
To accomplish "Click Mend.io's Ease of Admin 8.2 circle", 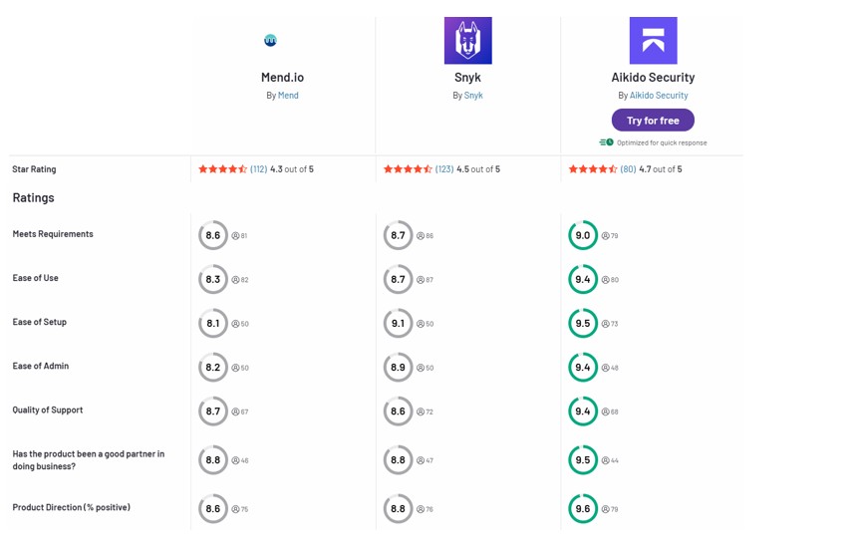I will tap(213, 368).
